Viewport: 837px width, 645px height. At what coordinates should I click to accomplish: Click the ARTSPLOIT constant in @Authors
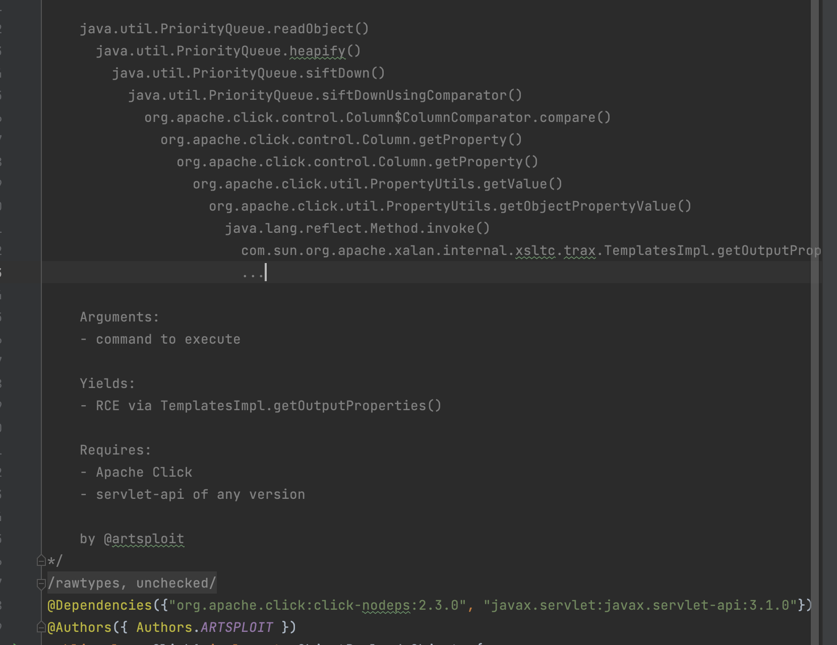[x=237, y=627]
